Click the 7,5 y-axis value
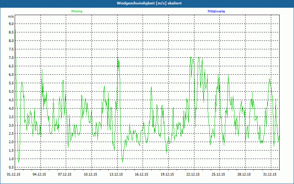This screenshot has width=294, height=184. point(11,49)
